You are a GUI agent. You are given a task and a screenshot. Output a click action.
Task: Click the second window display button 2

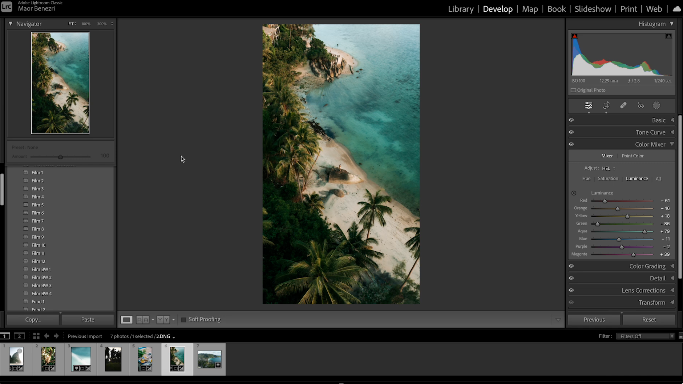click(19, 336)
